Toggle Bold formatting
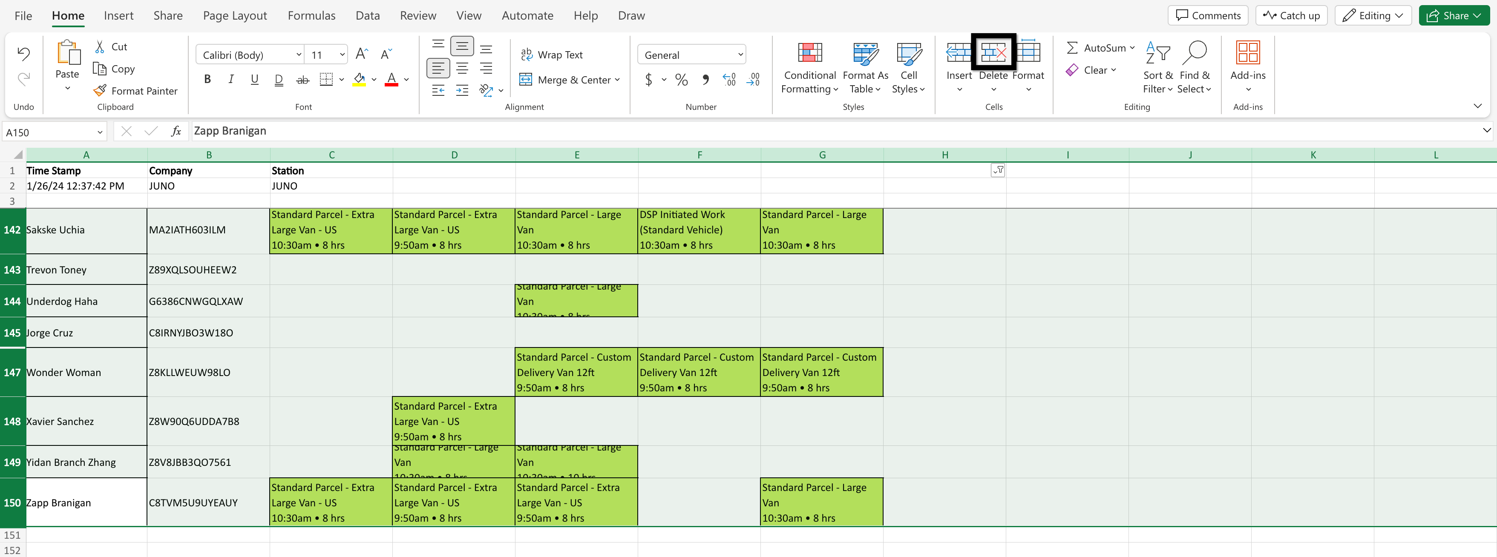The image size is (1497, 557). click(x=207, y=80)
